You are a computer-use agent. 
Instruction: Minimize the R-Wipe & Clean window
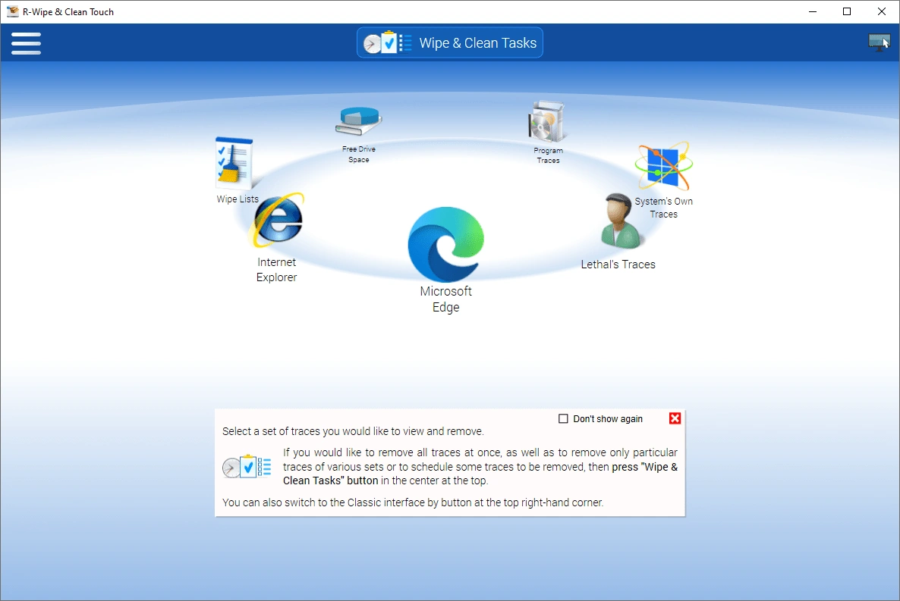pos(813,11)
